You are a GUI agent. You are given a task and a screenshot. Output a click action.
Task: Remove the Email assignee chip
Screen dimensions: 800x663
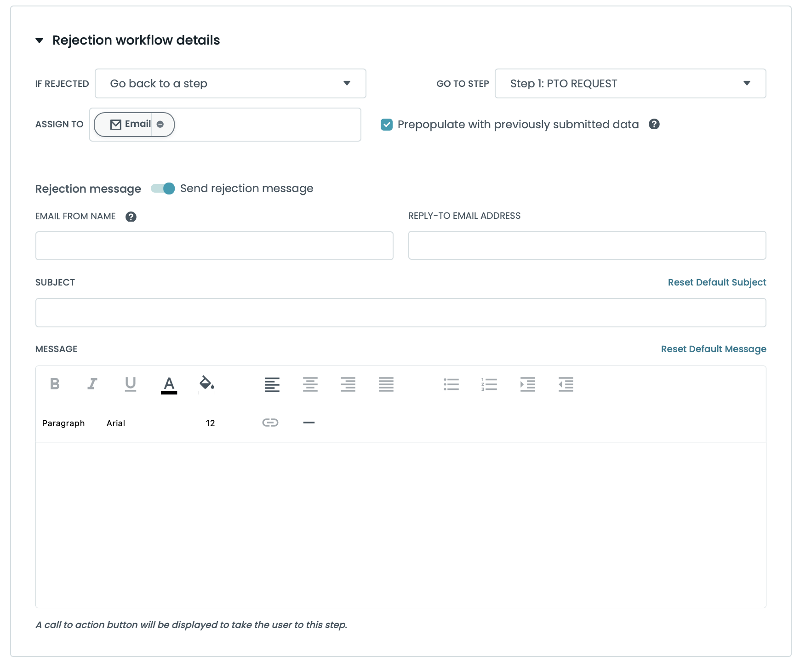(160, 124)
